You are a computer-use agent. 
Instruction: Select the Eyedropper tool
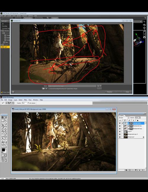coord(6,144)
